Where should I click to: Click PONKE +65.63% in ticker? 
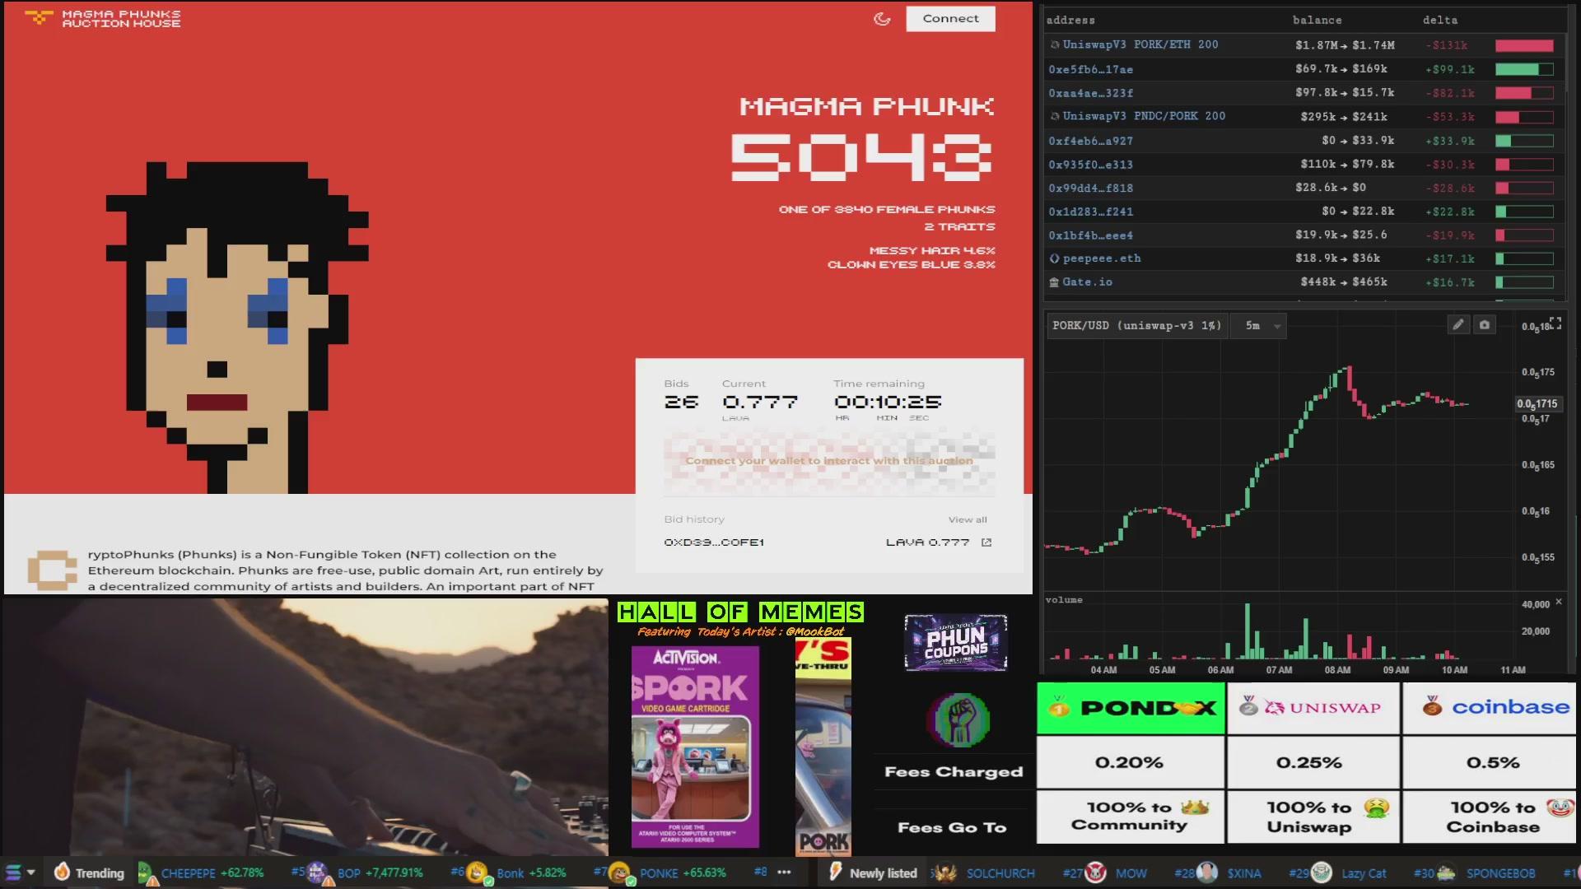tap(683, 873)
